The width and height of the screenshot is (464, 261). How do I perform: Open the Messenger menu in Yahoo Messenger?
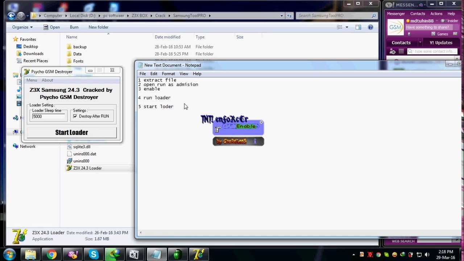(396, 14)
